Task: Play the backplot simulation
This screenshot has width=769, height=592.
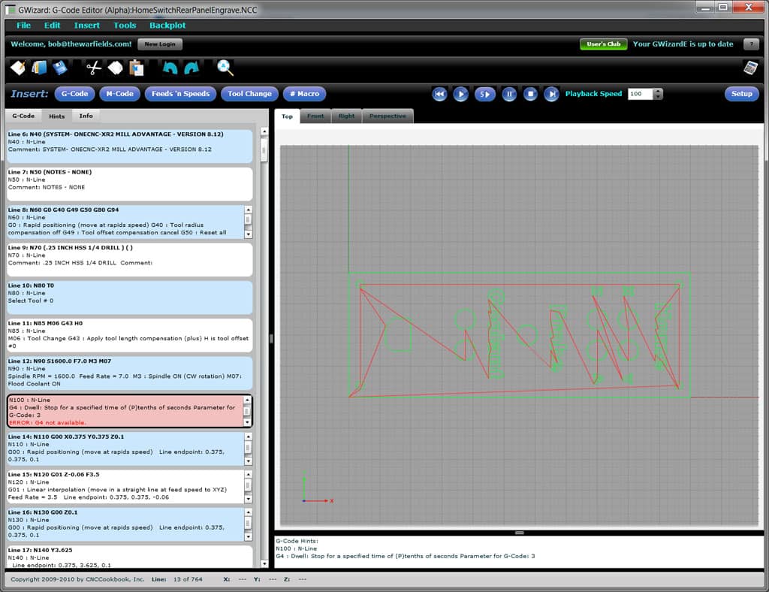Action: click(x=460, y=94)
